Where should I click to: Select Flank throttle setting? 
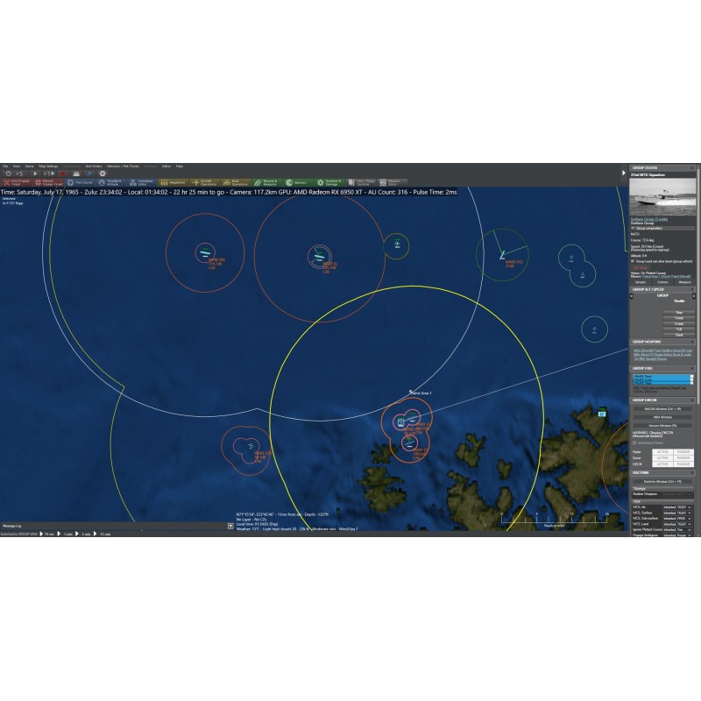pos(679,335)
